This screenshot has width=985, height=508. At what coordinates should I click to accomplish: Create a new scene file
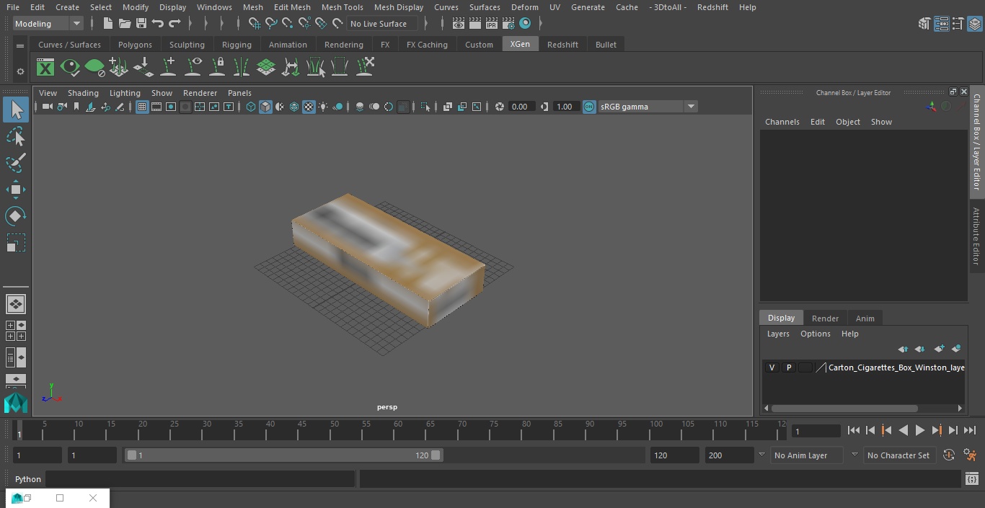pyautogui.click(x=107, y=24)
